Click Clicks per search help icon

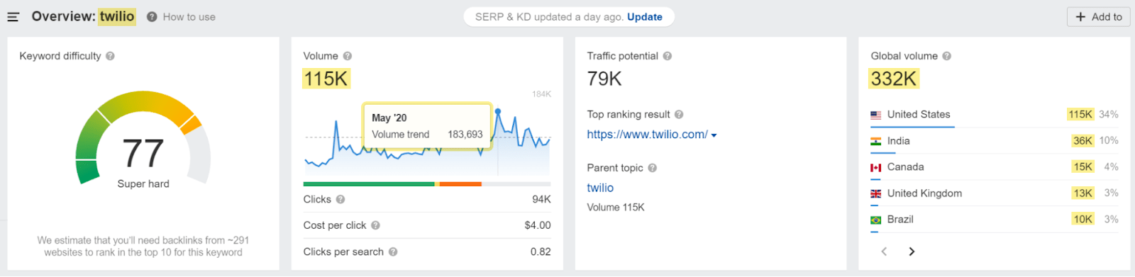point(393,251)
